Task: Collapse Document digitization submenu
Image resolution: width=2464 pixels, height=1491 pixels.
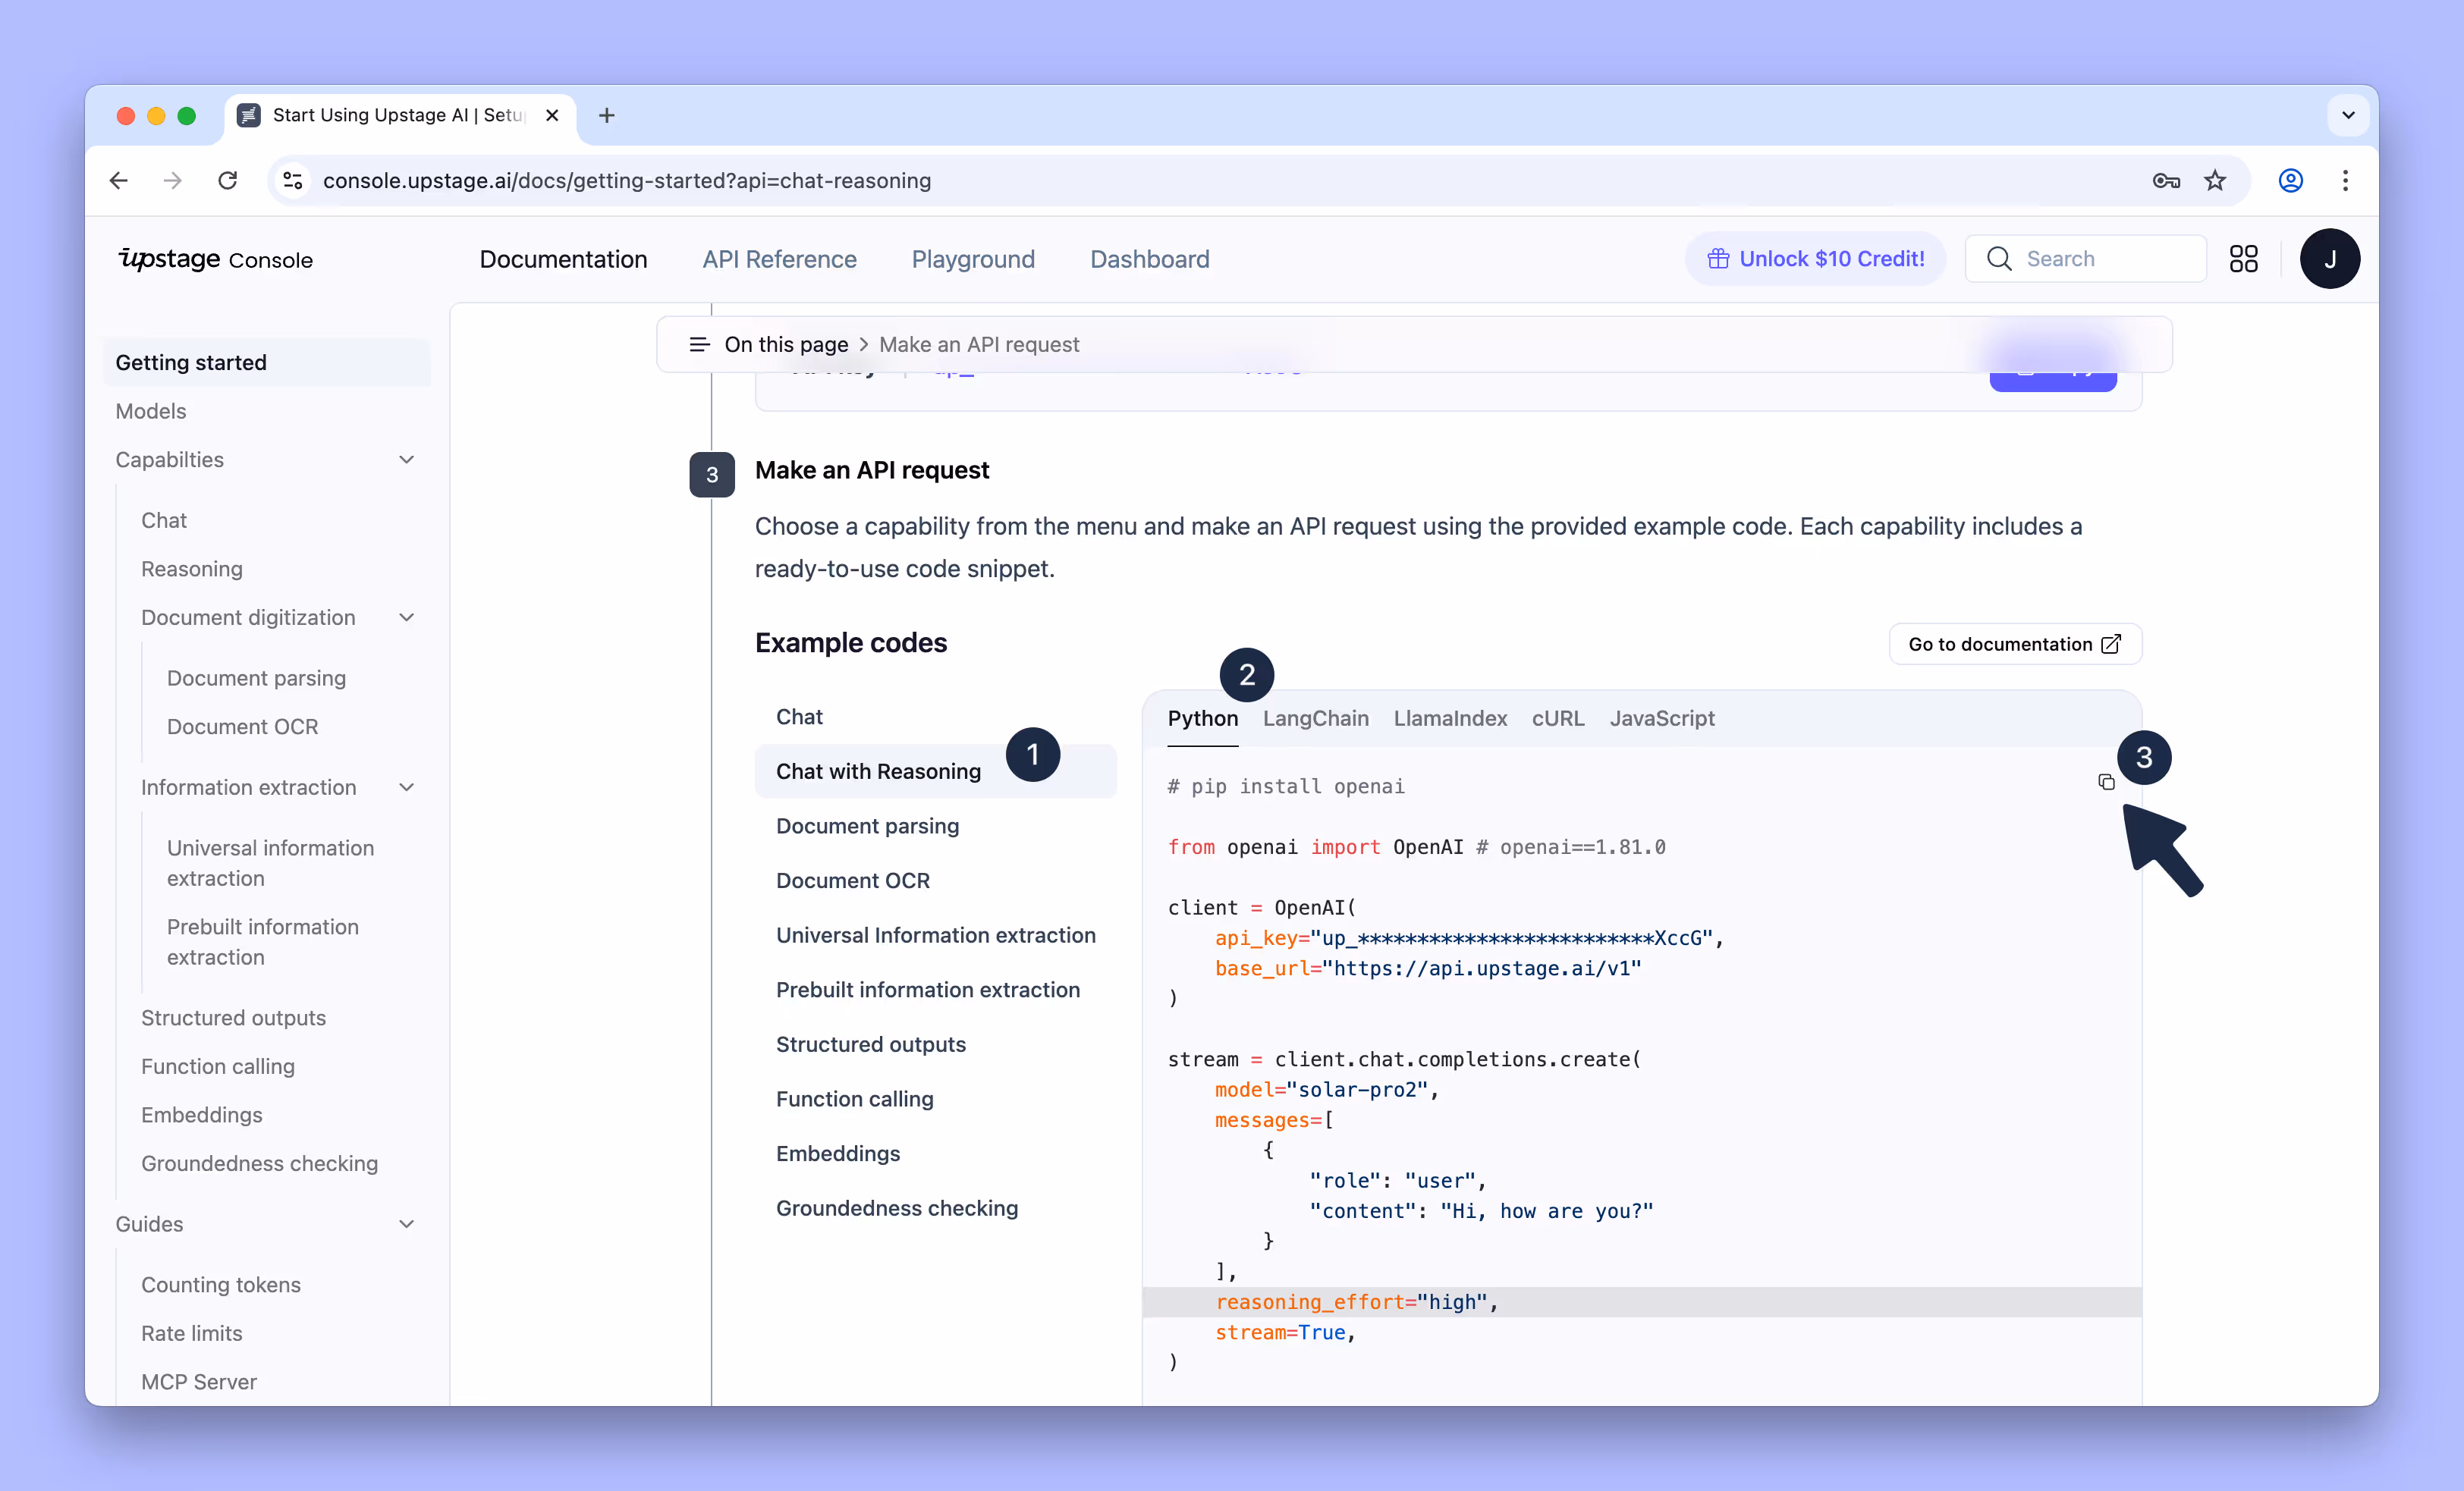Action: click(x=406, y=618)
